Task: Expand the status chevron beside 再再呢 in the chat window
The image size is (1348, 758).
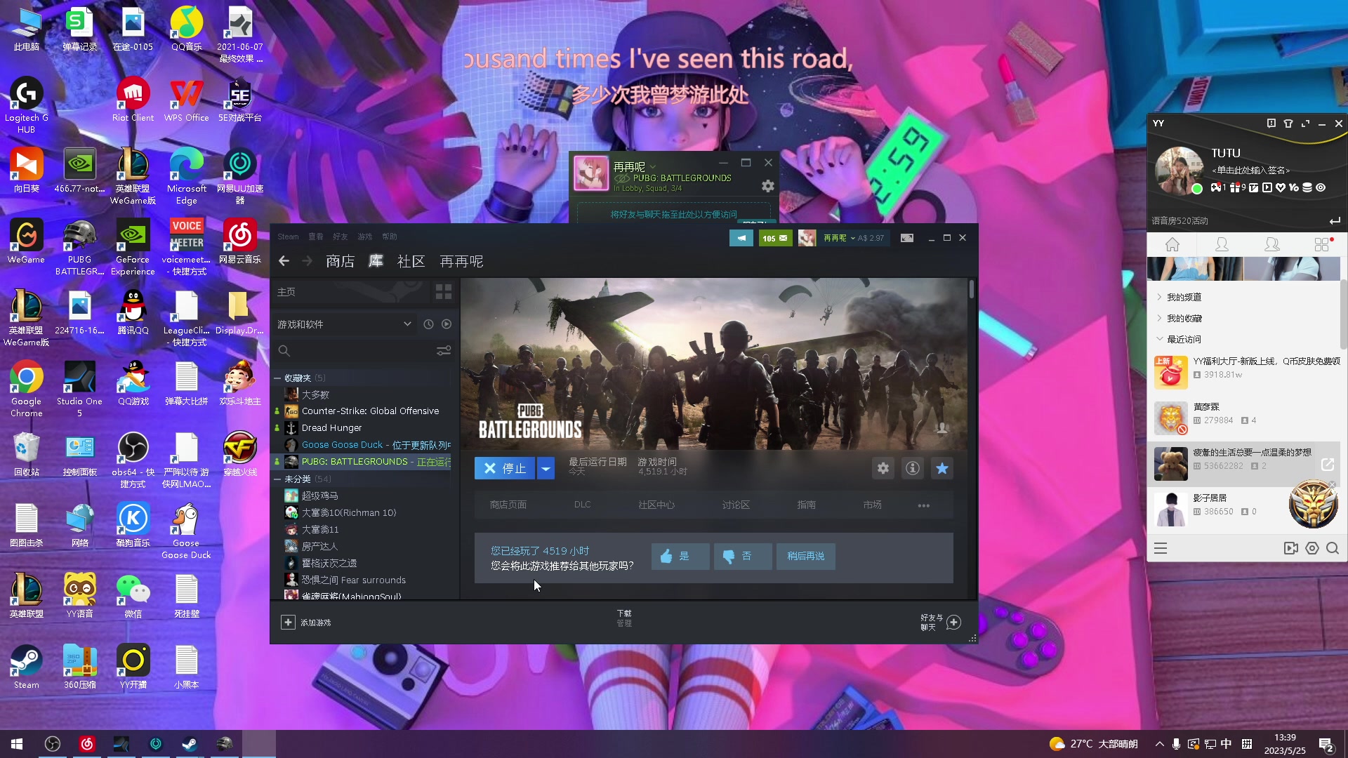Action: click(653, 167)
